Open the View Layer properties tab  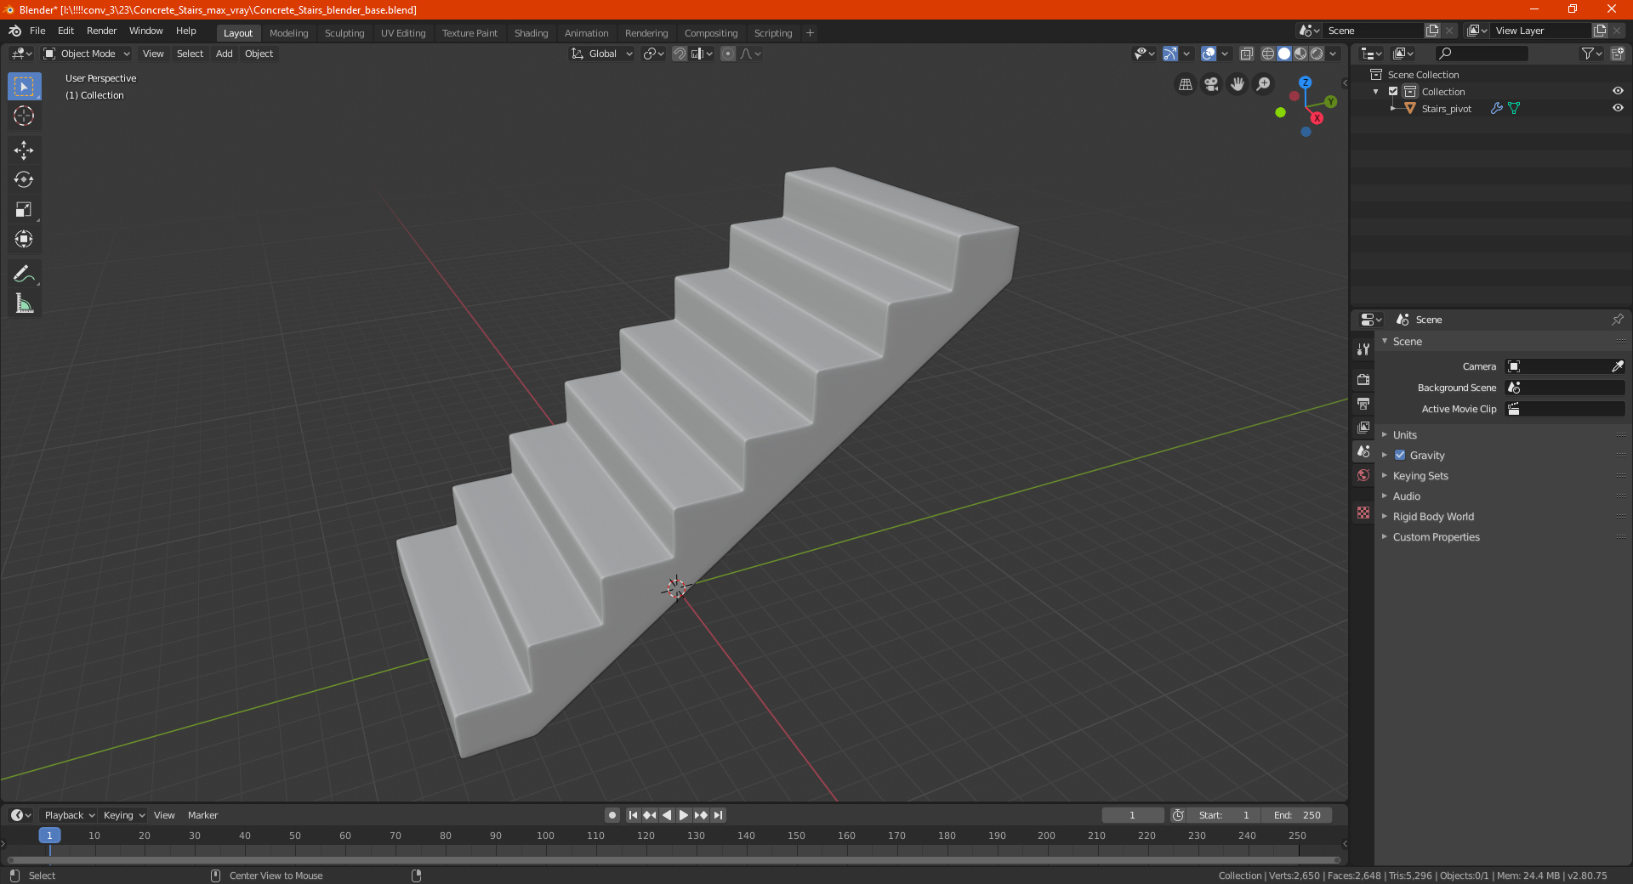pos(1363,427)
